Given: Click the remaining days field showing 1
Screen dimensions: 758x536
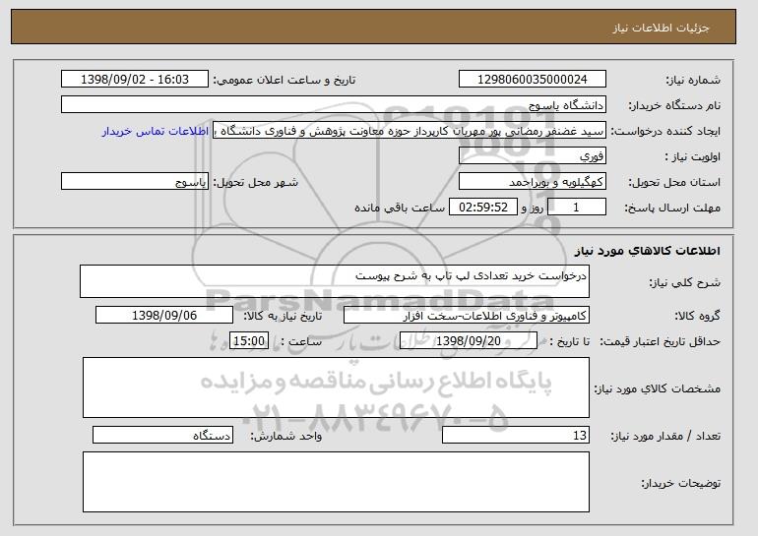Looking at the screenshot, I should (577, 208).
